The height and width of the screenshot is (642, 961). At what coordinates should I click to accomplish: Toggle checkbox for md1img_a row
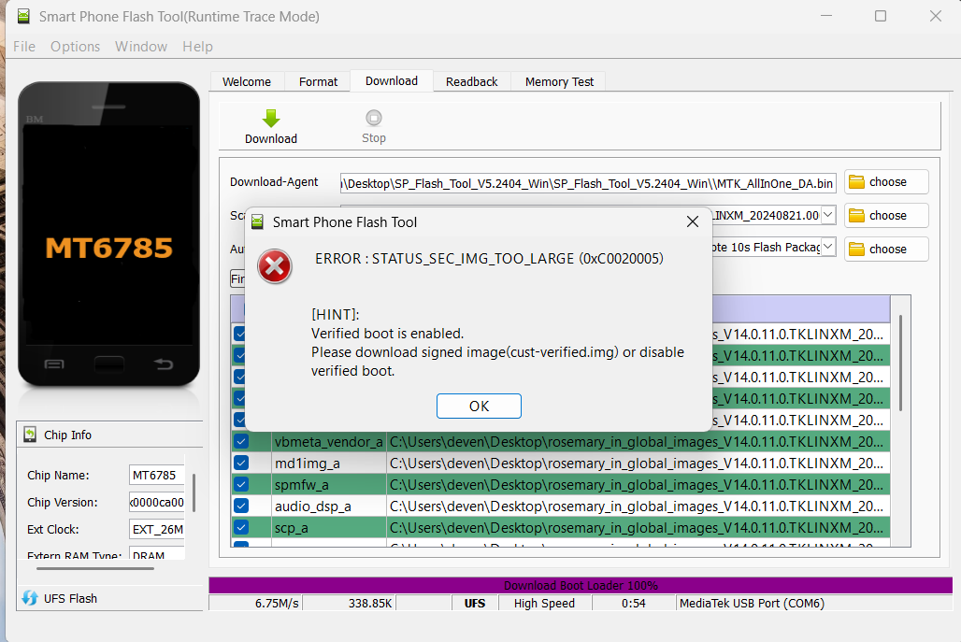pyautogui.click(x=241, y=464)
